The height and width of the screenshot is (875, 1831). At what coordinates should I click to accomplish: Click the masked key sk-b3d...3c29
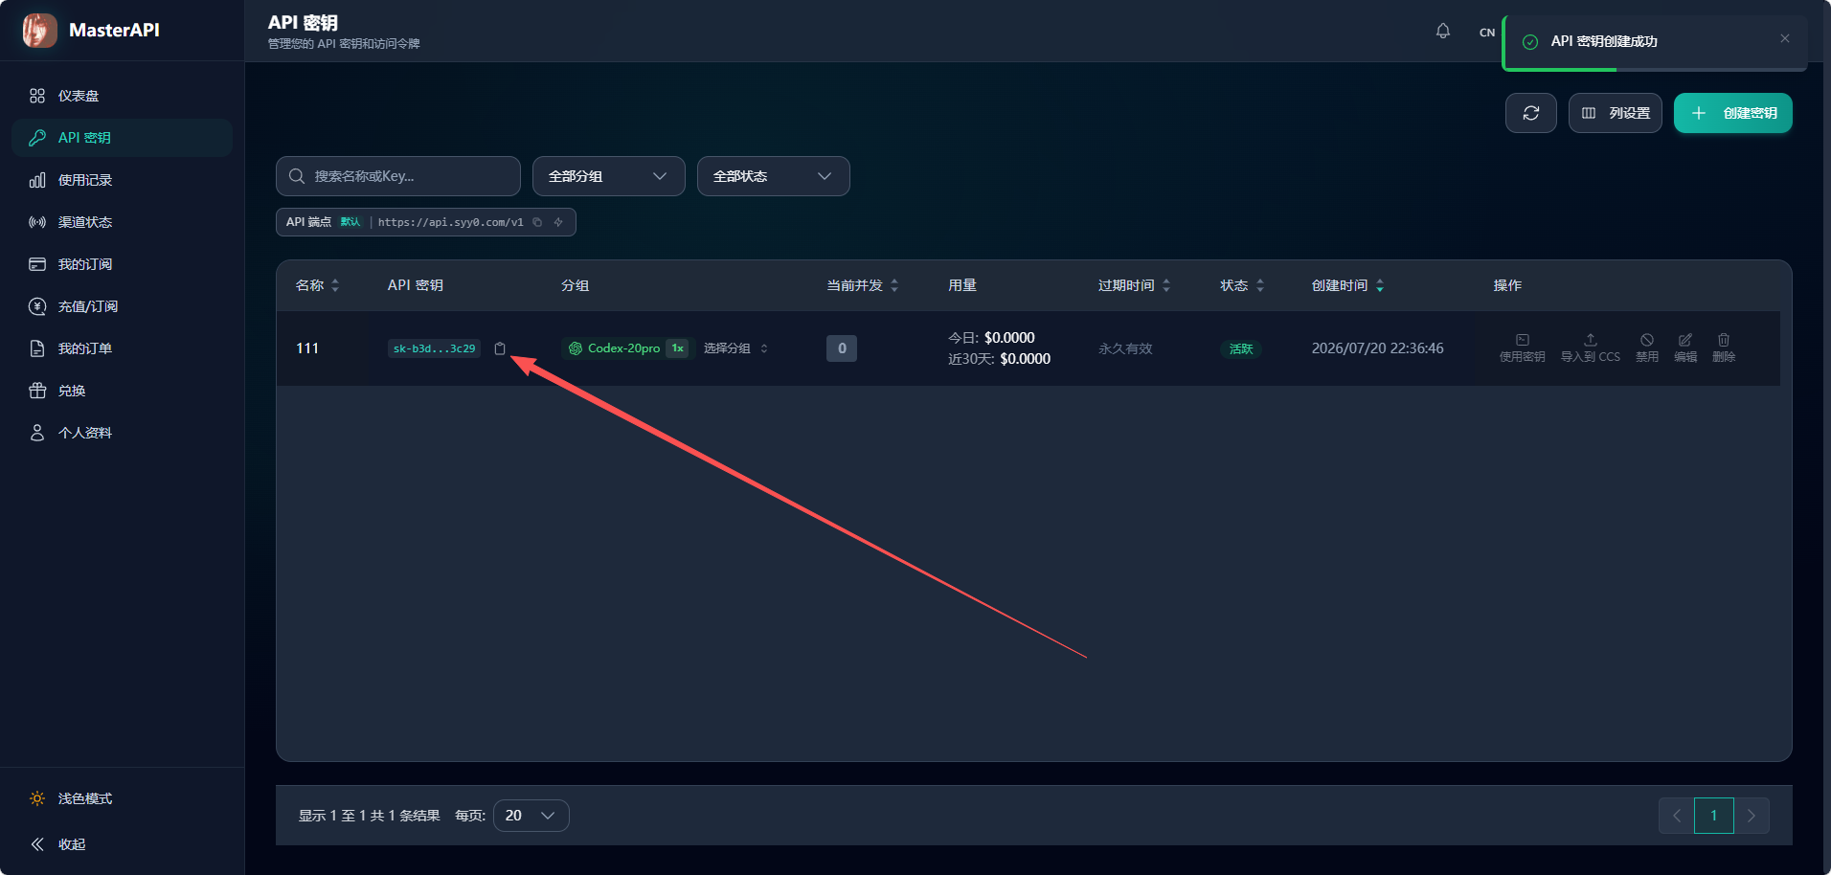(434, 348)
